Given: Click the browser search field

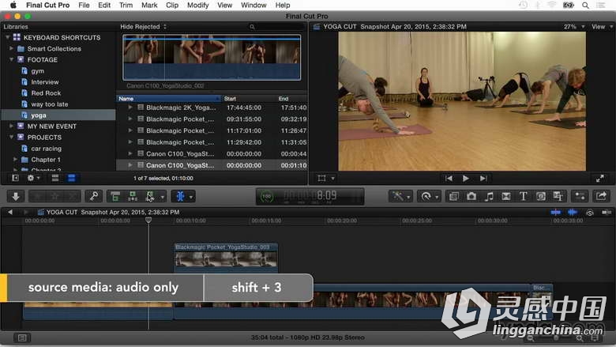Looking at the screenshot, I should point(276,27).
